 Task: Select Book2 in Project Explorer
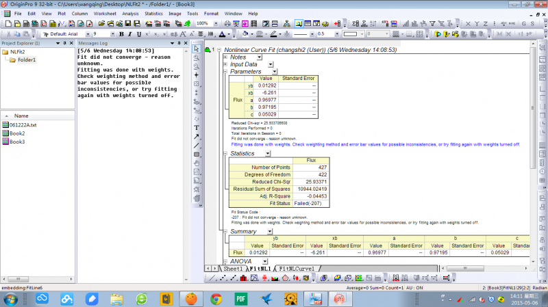click(17, 133)
